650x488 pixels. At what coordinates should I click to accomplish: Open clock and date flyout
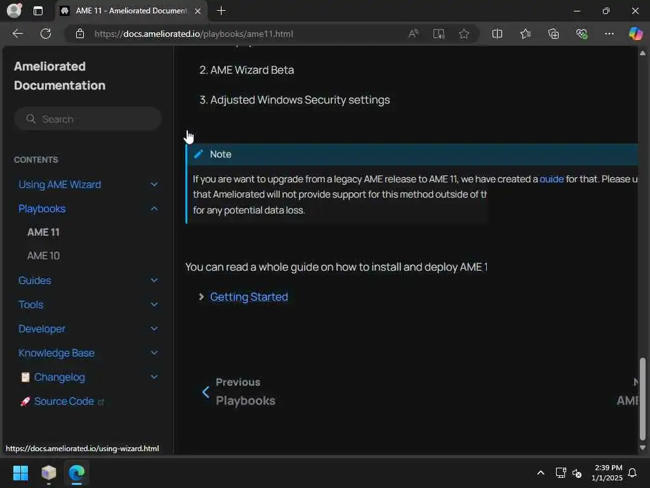607,473
